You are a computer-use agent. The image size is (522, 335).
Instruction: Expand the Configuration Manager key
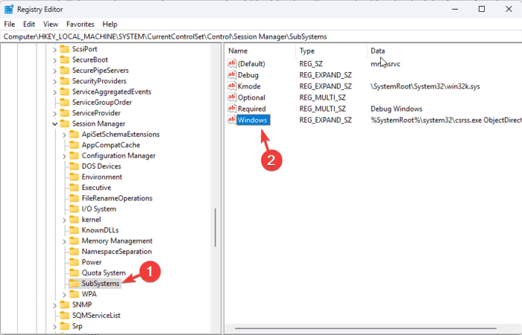(65, 156)
